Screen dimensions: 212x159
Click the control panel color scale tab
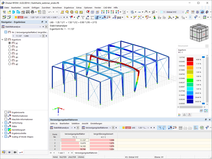click(179, 115)
